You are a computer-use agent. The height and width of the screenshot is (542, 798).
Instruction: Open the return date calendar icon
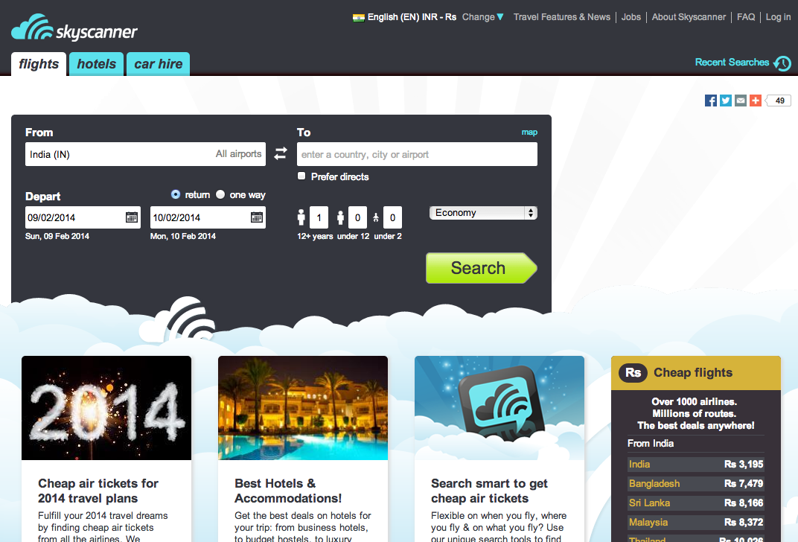coord(257,217)
